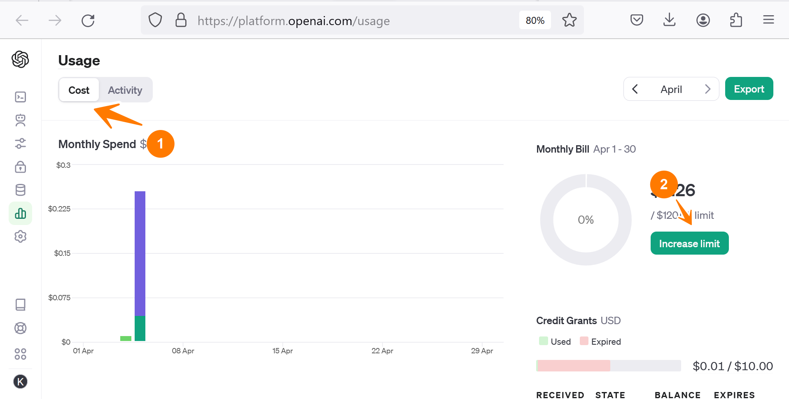The image size is (789, 399).
Task: Switch to the Activity tab
Action: point(125,90)
